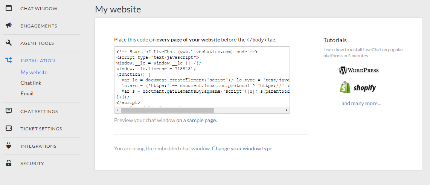Select the INSTALLATION menu section
The image size is (430, 185).
tap(38, 60)
